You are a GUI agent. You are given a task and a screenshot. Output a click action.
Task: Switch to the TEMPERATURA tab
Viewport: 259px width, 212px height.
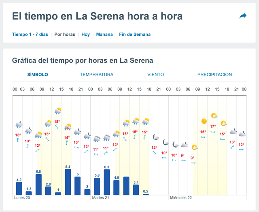[97, 75]
